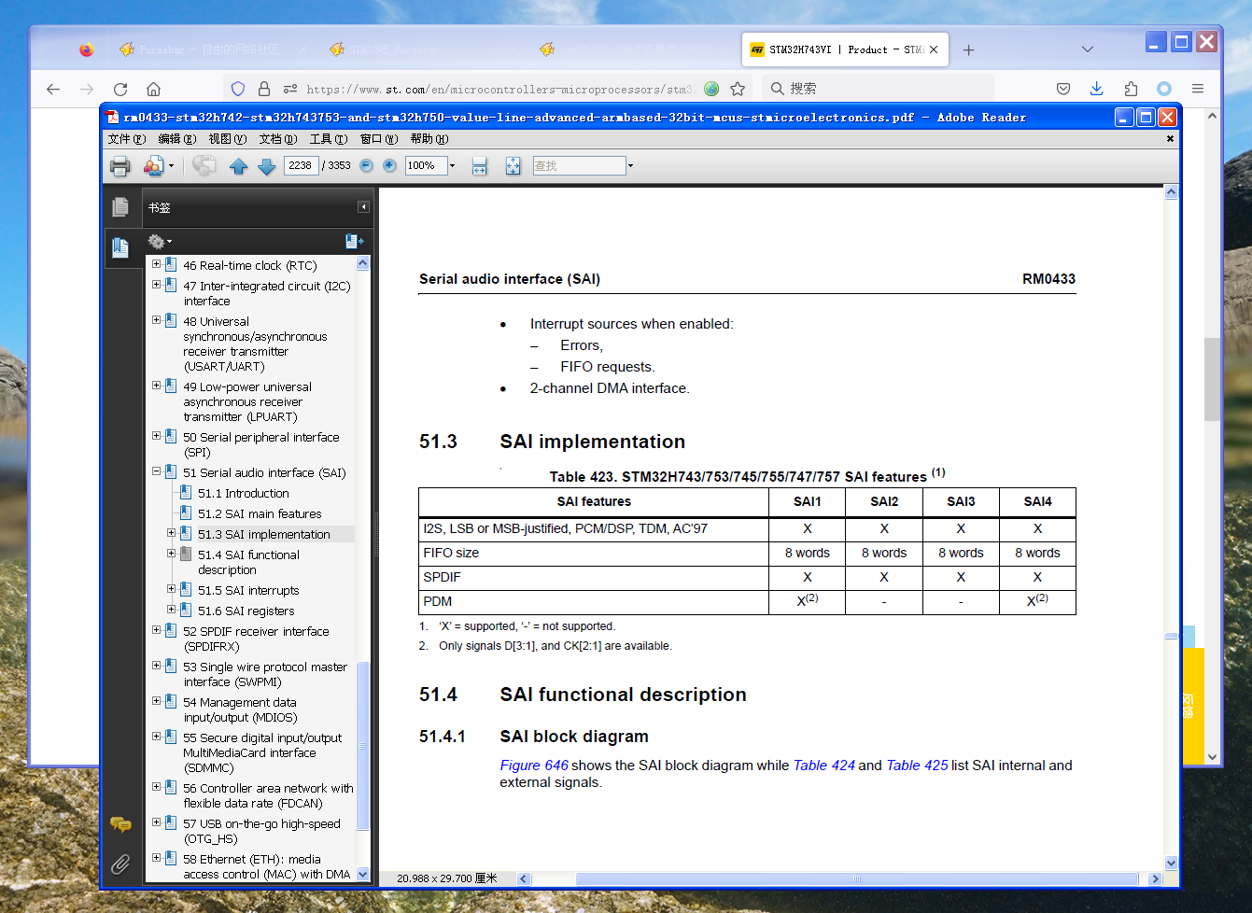Expand current bookmark icon in bookmarks panel
1252x913 pixels.
(x=354, y=241)
